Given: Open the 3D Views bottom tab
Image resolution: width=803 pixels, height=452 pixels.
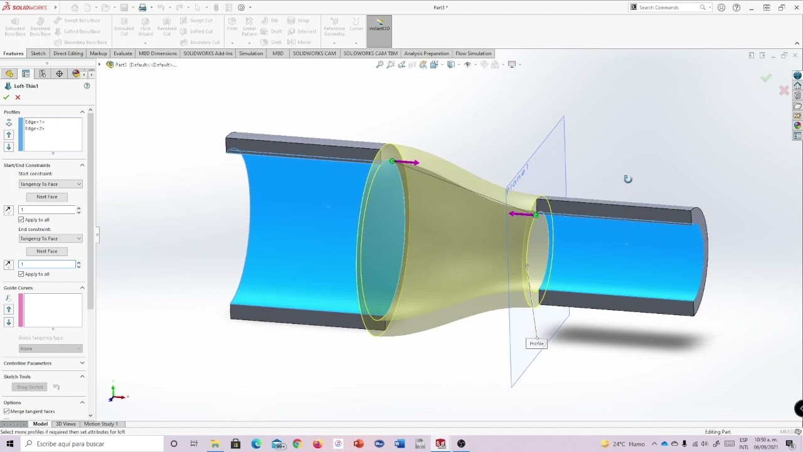Looking at the screenshot, I should 66,424.
